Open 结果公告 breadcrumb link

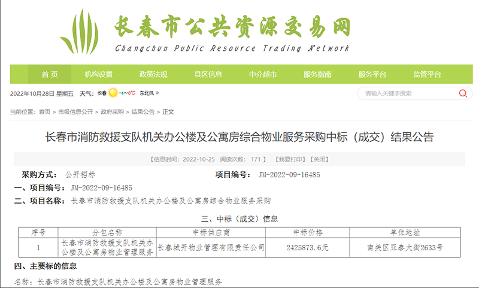[x=143, y=112]
